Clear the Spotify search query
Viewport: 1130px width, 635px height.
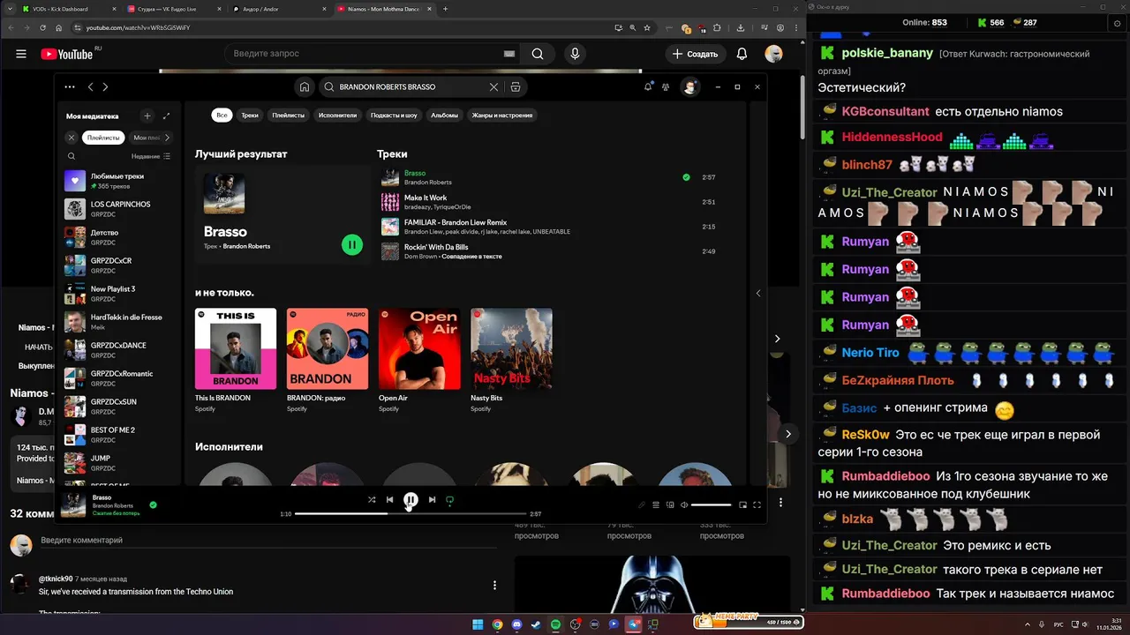tap(494, 87)
